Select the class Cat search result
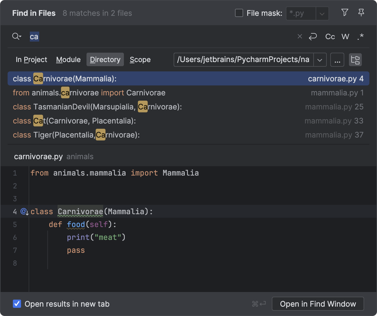The width and height of the screenshot is (377, 316). (74, 121)
